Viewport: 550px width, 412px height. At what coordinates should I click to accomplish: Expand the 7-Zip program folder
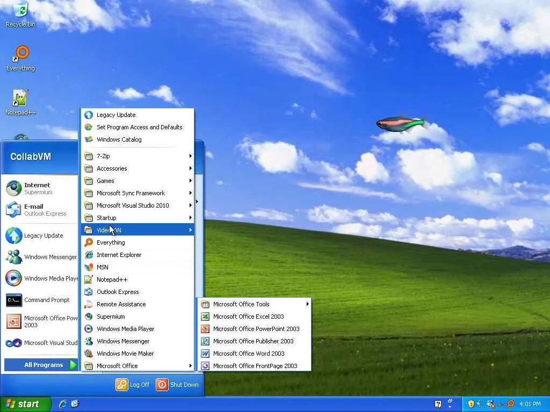point(137,156)
